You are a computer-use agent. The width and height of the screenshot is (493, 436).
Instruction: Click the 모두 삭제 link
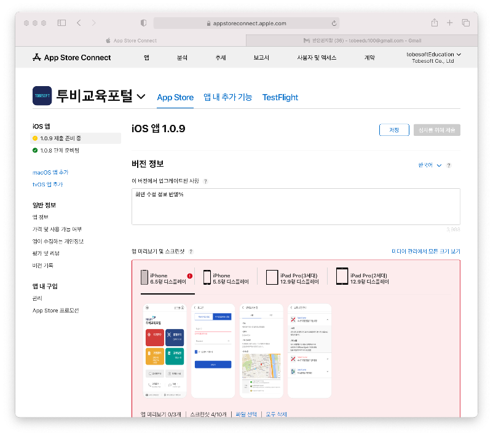click(277, 414)
